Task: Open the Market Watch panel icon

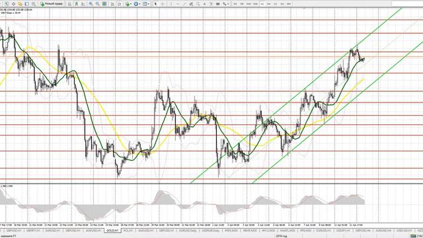Action: coord(7,4)
